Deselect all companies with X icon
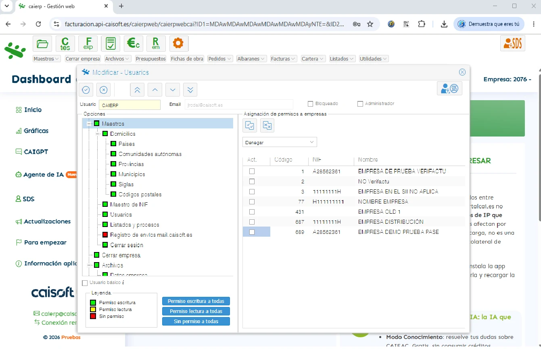The image size is (541, 353). (267, 126)
